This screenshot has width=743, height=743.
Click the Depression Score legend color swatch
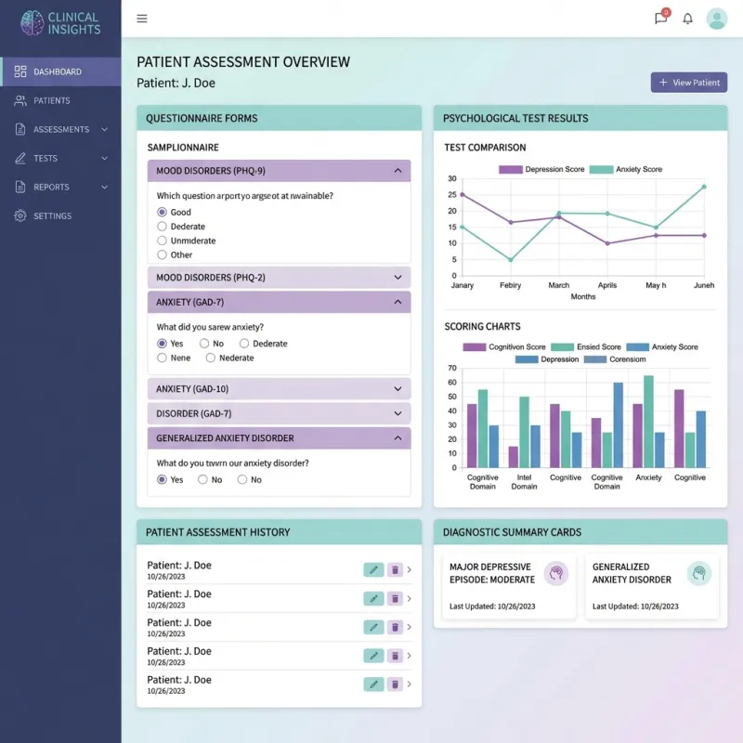coord(510,170)
